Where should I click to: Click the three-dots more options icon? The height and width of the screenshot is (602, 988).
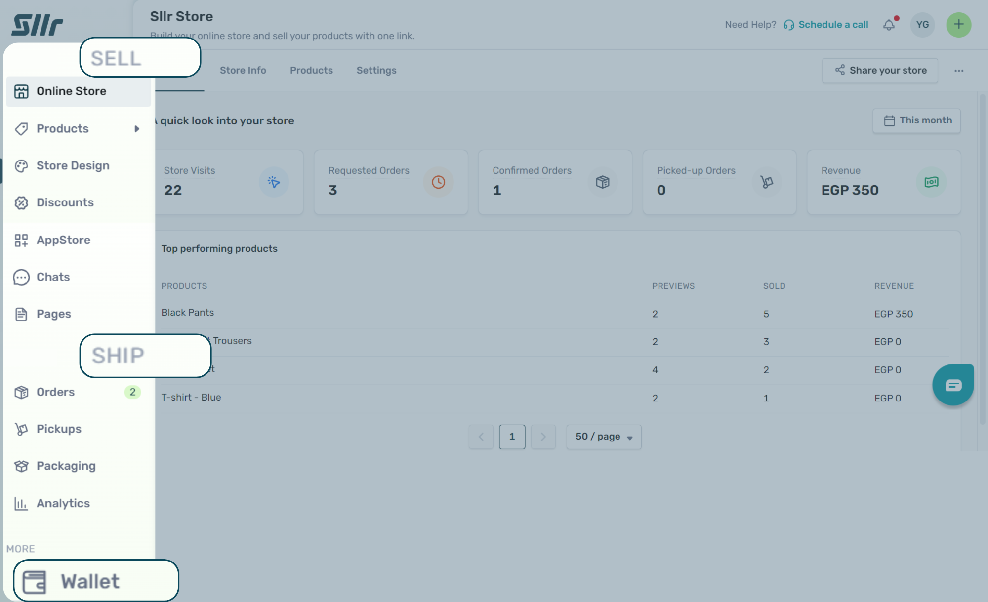click(x=959, y=71)
